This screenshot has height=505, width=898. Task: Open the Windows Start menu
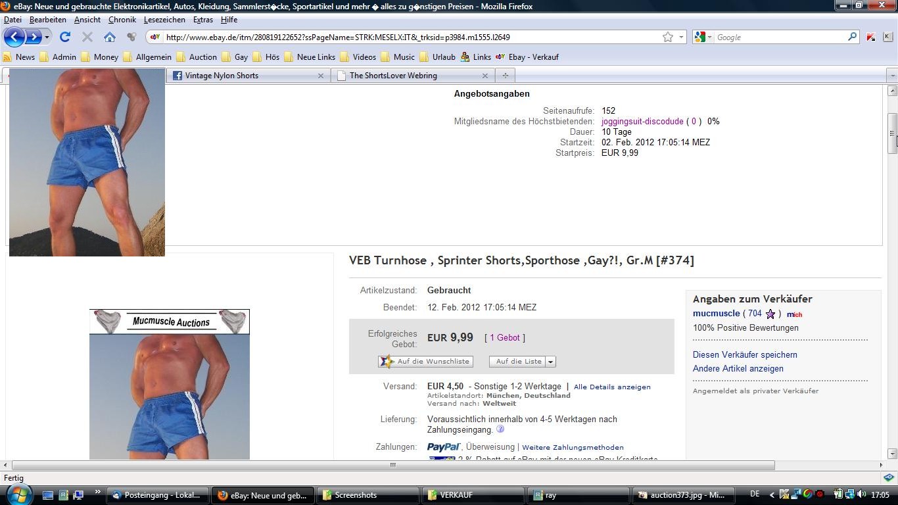click(x=18, y=494)
